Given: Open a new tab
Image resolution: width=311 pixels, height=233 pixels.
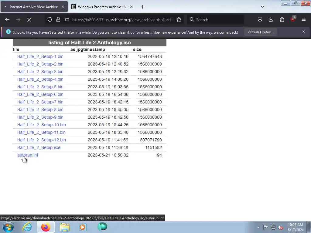Looking at the screenshot, I should coord(143,7).
